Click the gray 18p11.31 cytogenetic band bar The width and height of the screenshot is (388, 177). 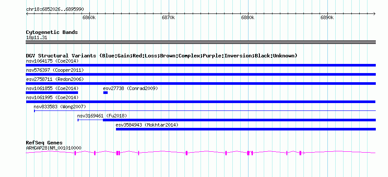(x=201, y=42)
